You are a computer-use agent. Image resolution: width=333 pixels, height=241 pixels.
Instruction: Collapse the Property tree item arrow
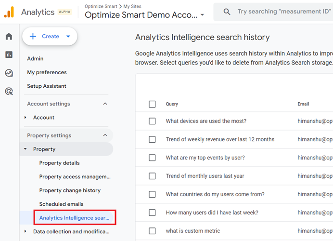(26, 149)
